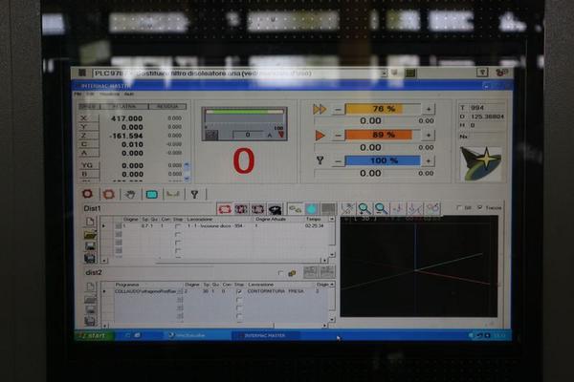
Task: Open the PLC message dropdown arrow
Action: (384, 74)
